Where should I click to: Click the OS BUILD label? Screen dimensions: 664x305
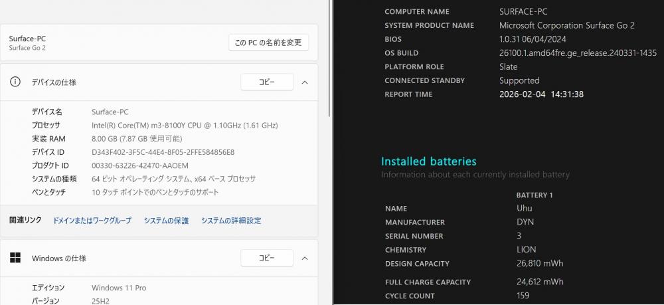[402, 53]
